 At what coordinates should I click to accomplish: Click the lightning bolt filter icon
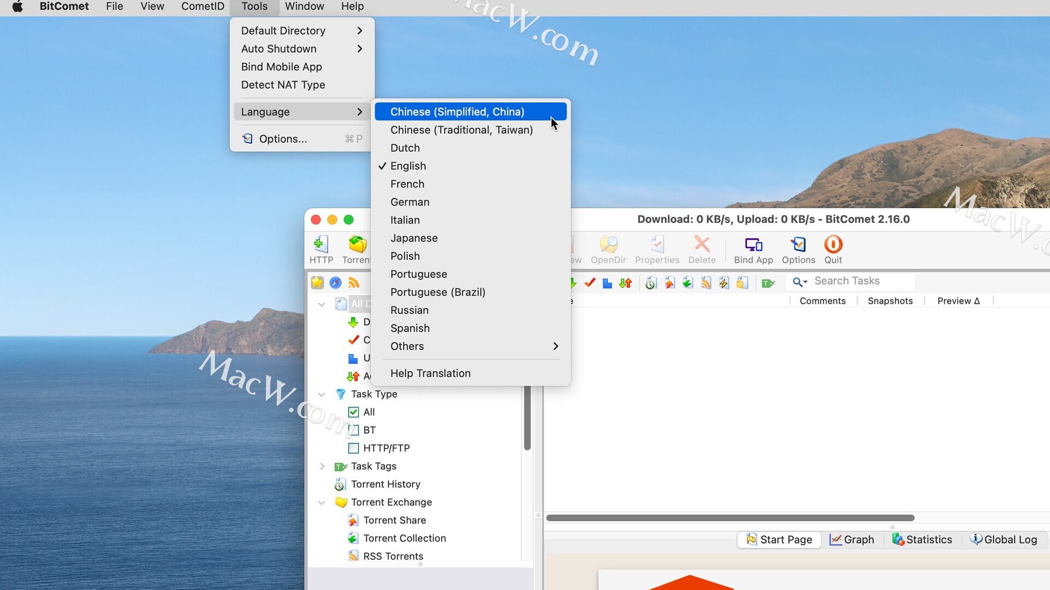coord(724,283)
